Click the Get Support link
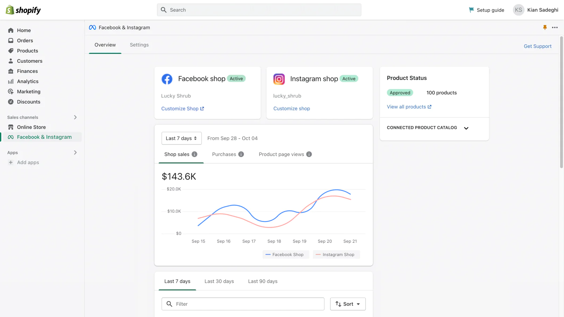Screen dimensions: 564x317 tap(538, 46)
